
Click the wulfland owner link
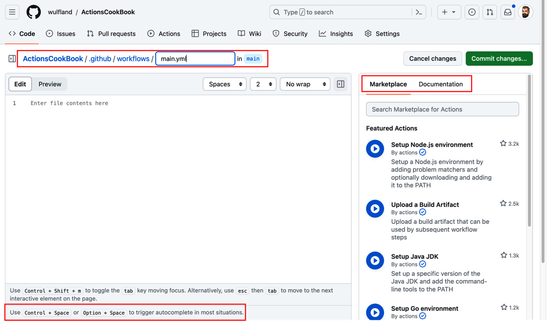click(x=60, y=12)
